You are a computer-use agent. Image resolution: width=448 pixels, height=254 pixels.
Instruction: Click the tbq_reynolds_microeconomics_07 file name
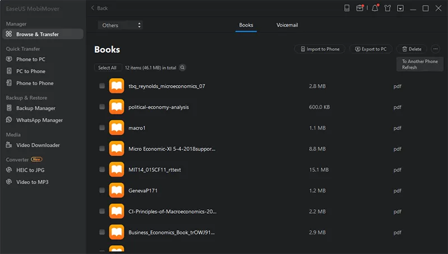166,86
